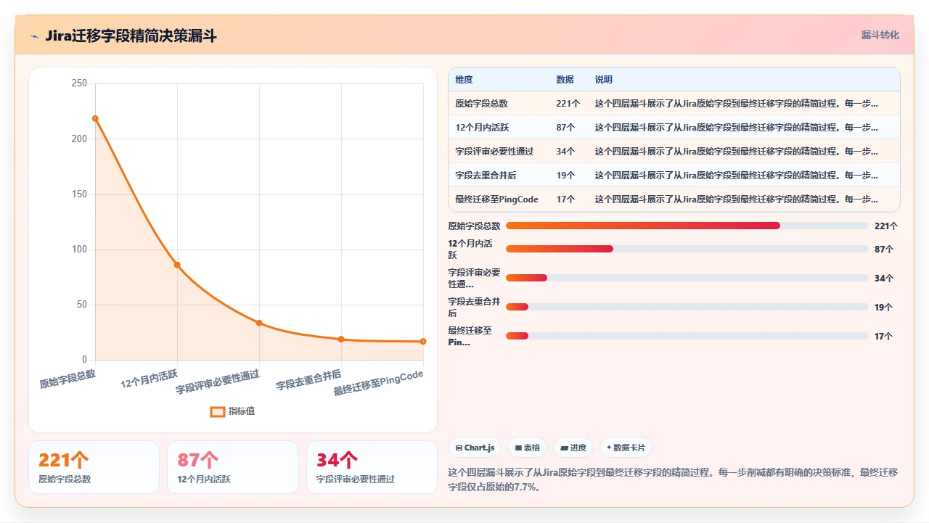This screenshot has height=523, width=929.
Task: Click the 说明 column header
Action: [x=604, y=80]
